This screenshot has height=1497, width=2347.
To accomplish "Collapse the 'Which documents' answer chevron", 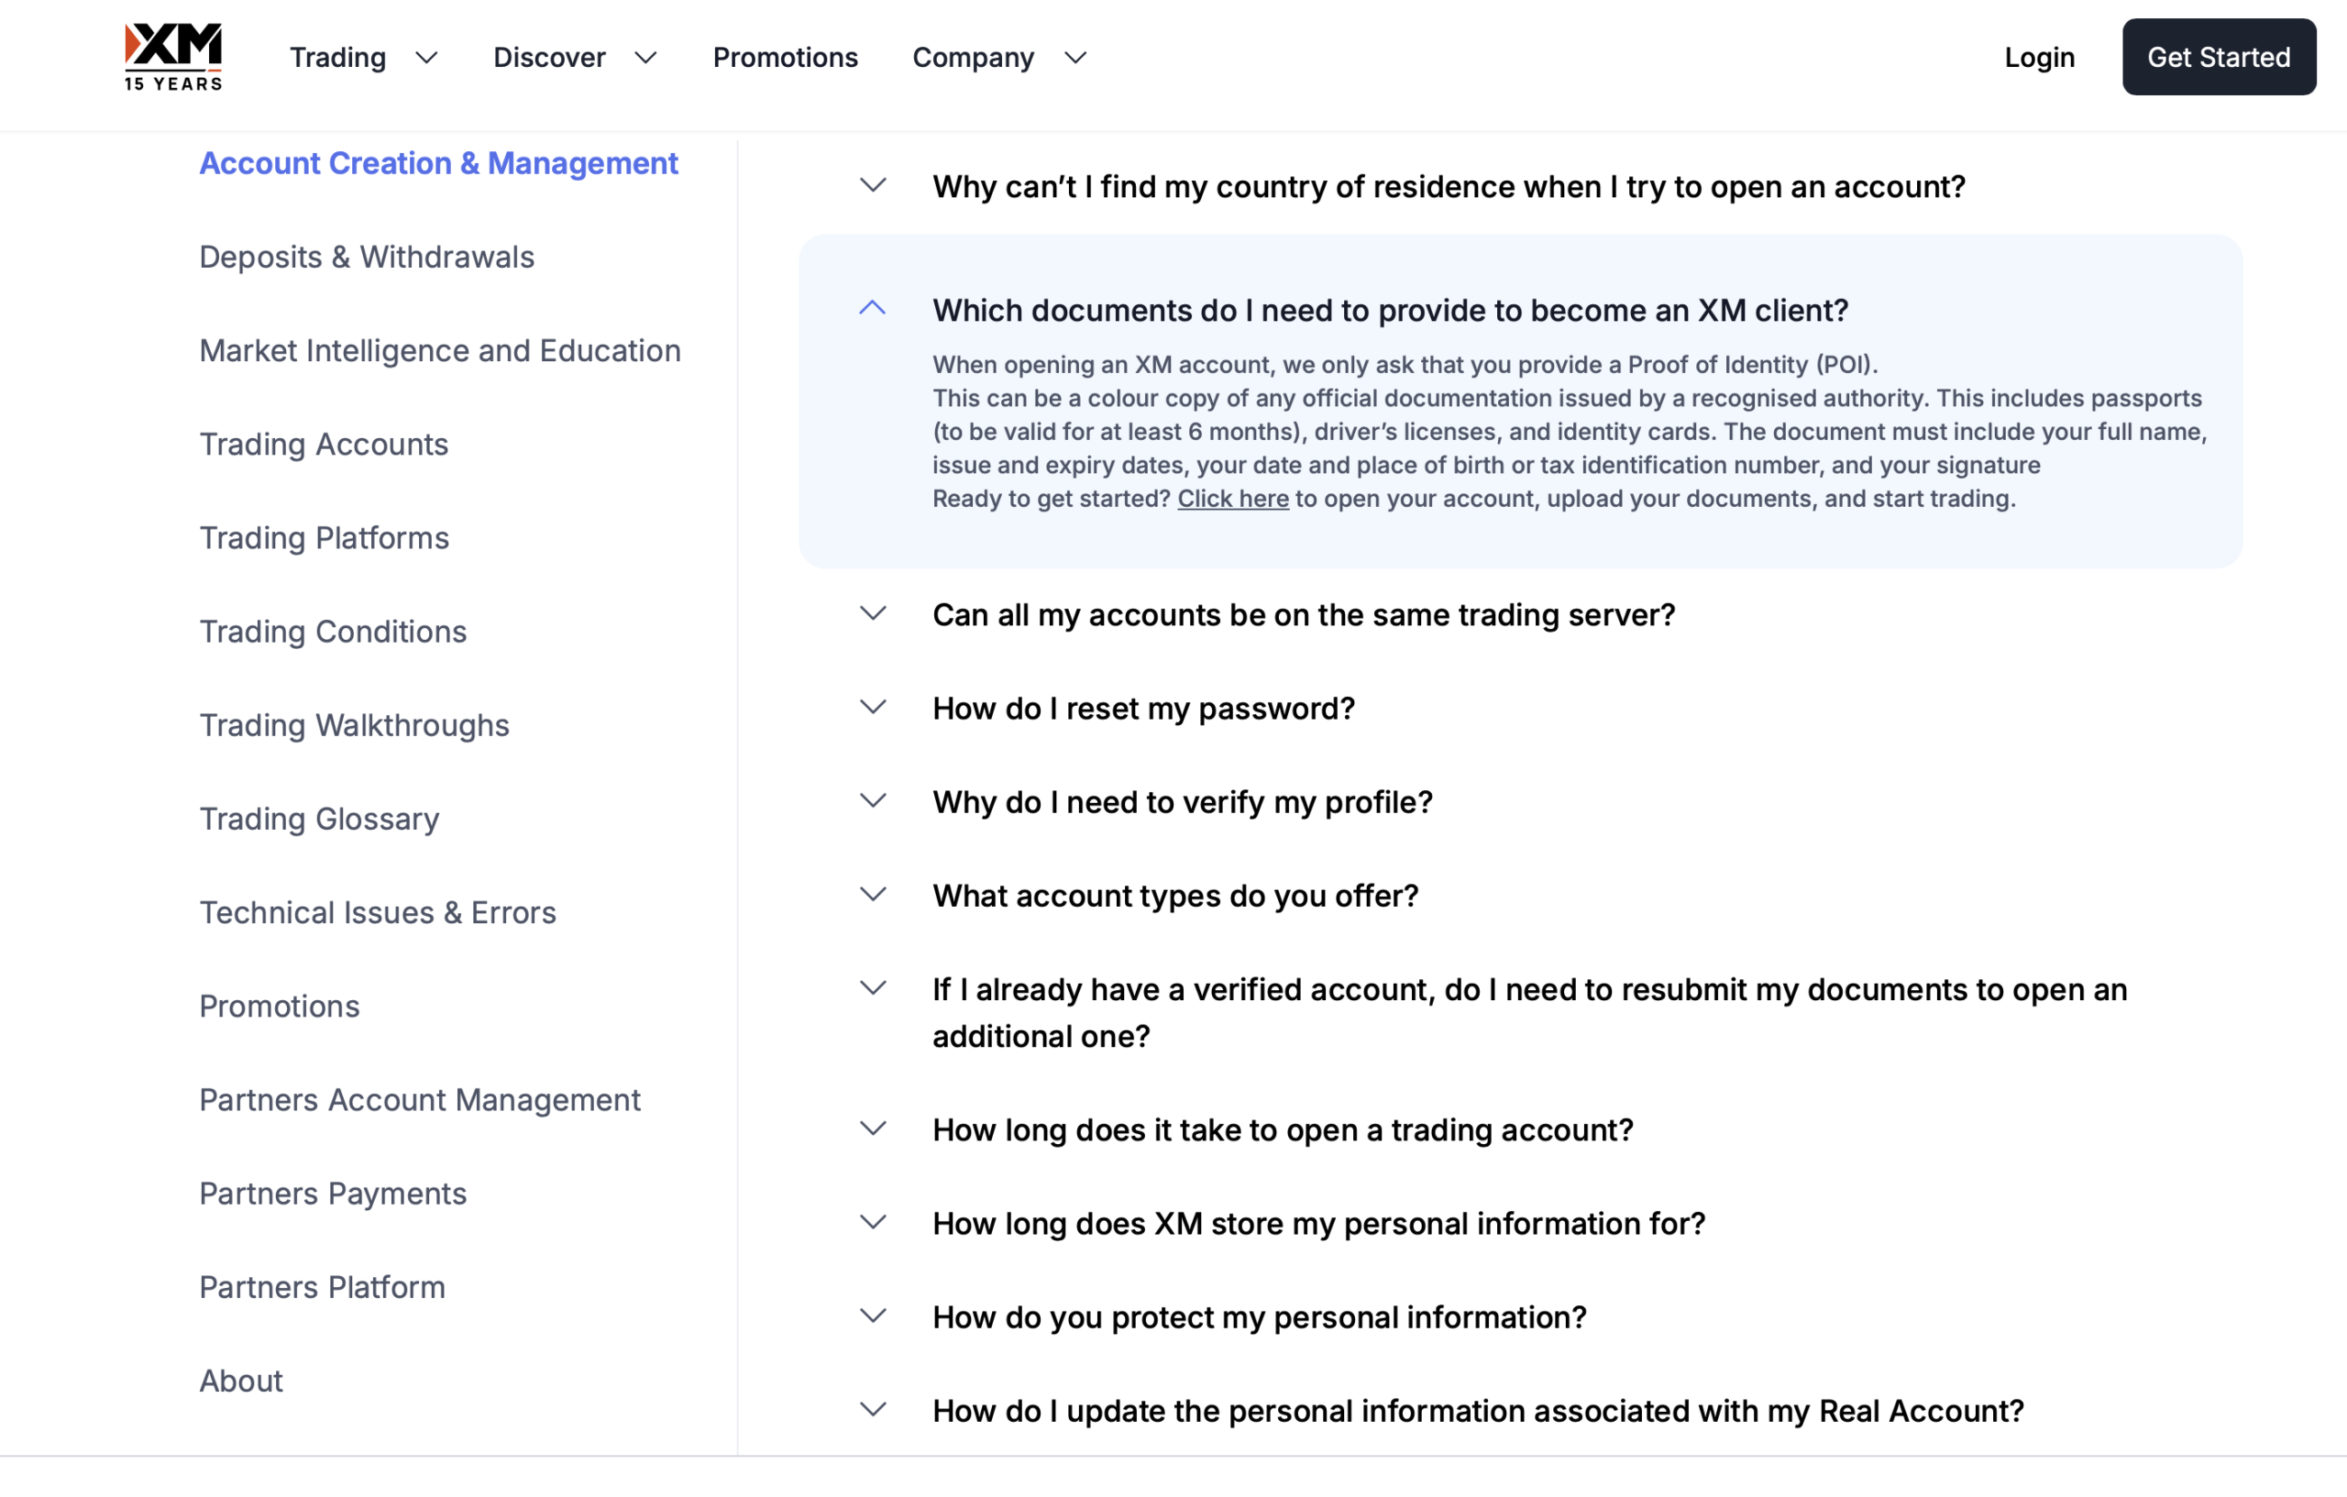I will (872, 309).
